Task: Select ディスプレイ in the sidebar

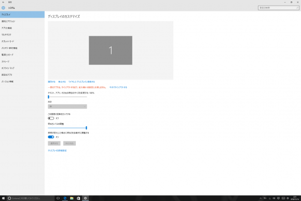Action: [x=22, y=15]
